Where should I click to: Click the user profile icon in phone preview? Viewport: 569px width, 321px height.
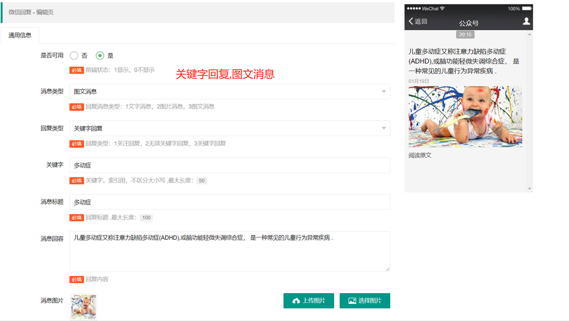[x=526, y=22]
